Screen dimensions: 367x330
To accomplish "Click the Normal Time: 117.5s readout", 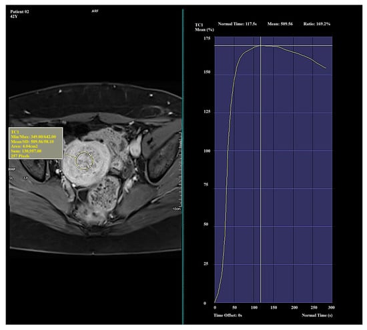I will pyautogui.click(x=237, y=24).
